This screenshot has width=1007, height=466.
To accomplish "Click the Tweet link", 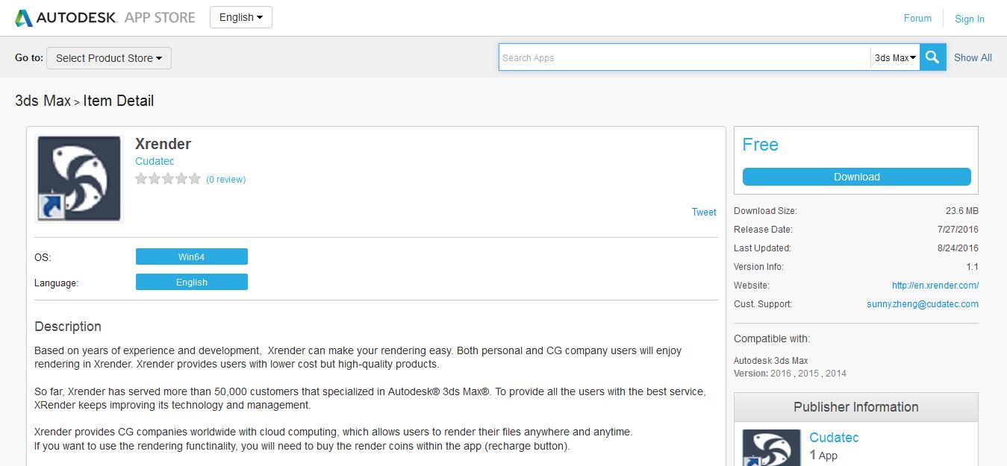I will click(x=704, y=212).
